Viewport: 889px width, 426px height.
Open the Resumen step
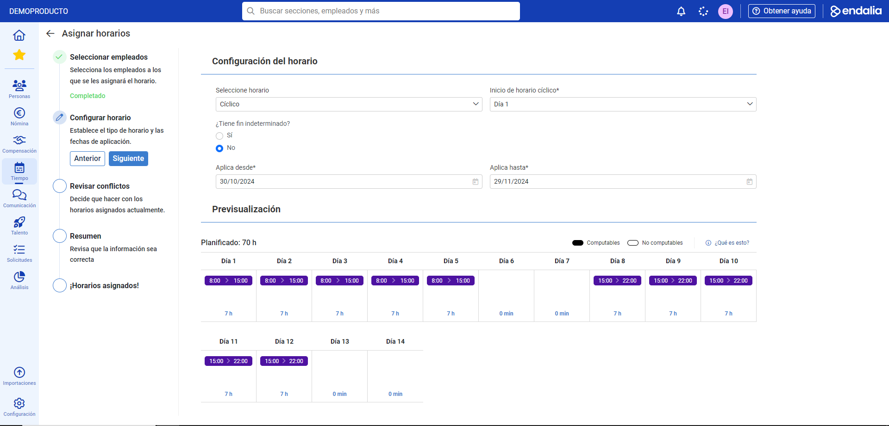(86, 236)
